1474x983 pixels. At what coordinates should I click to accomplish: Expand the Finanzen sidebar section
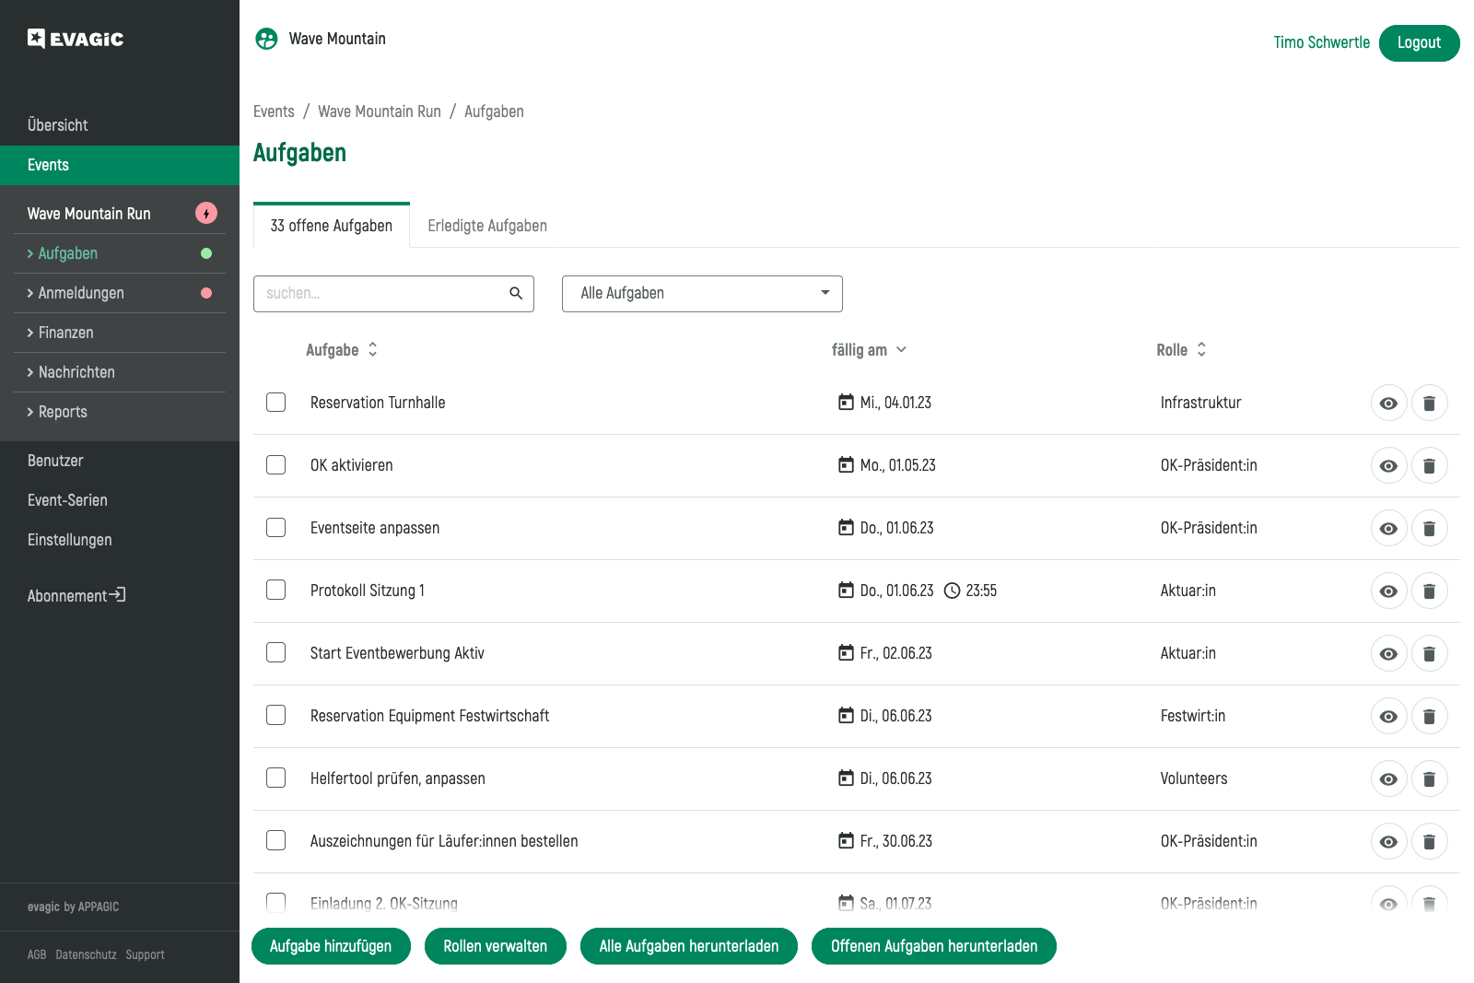click(65, 333)
